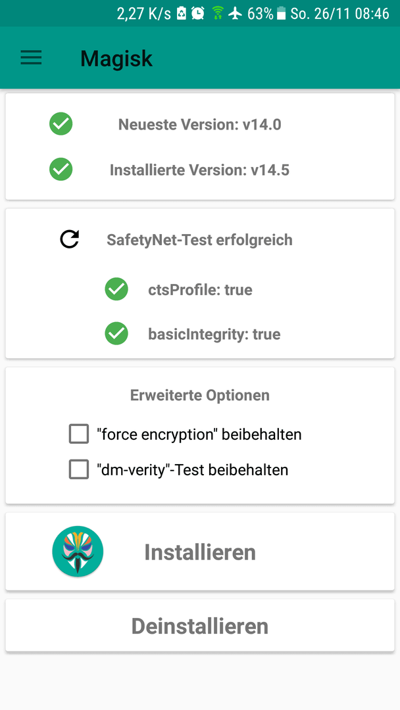Tap the basicIntegrity green checkmark icon

click(116, 334)
